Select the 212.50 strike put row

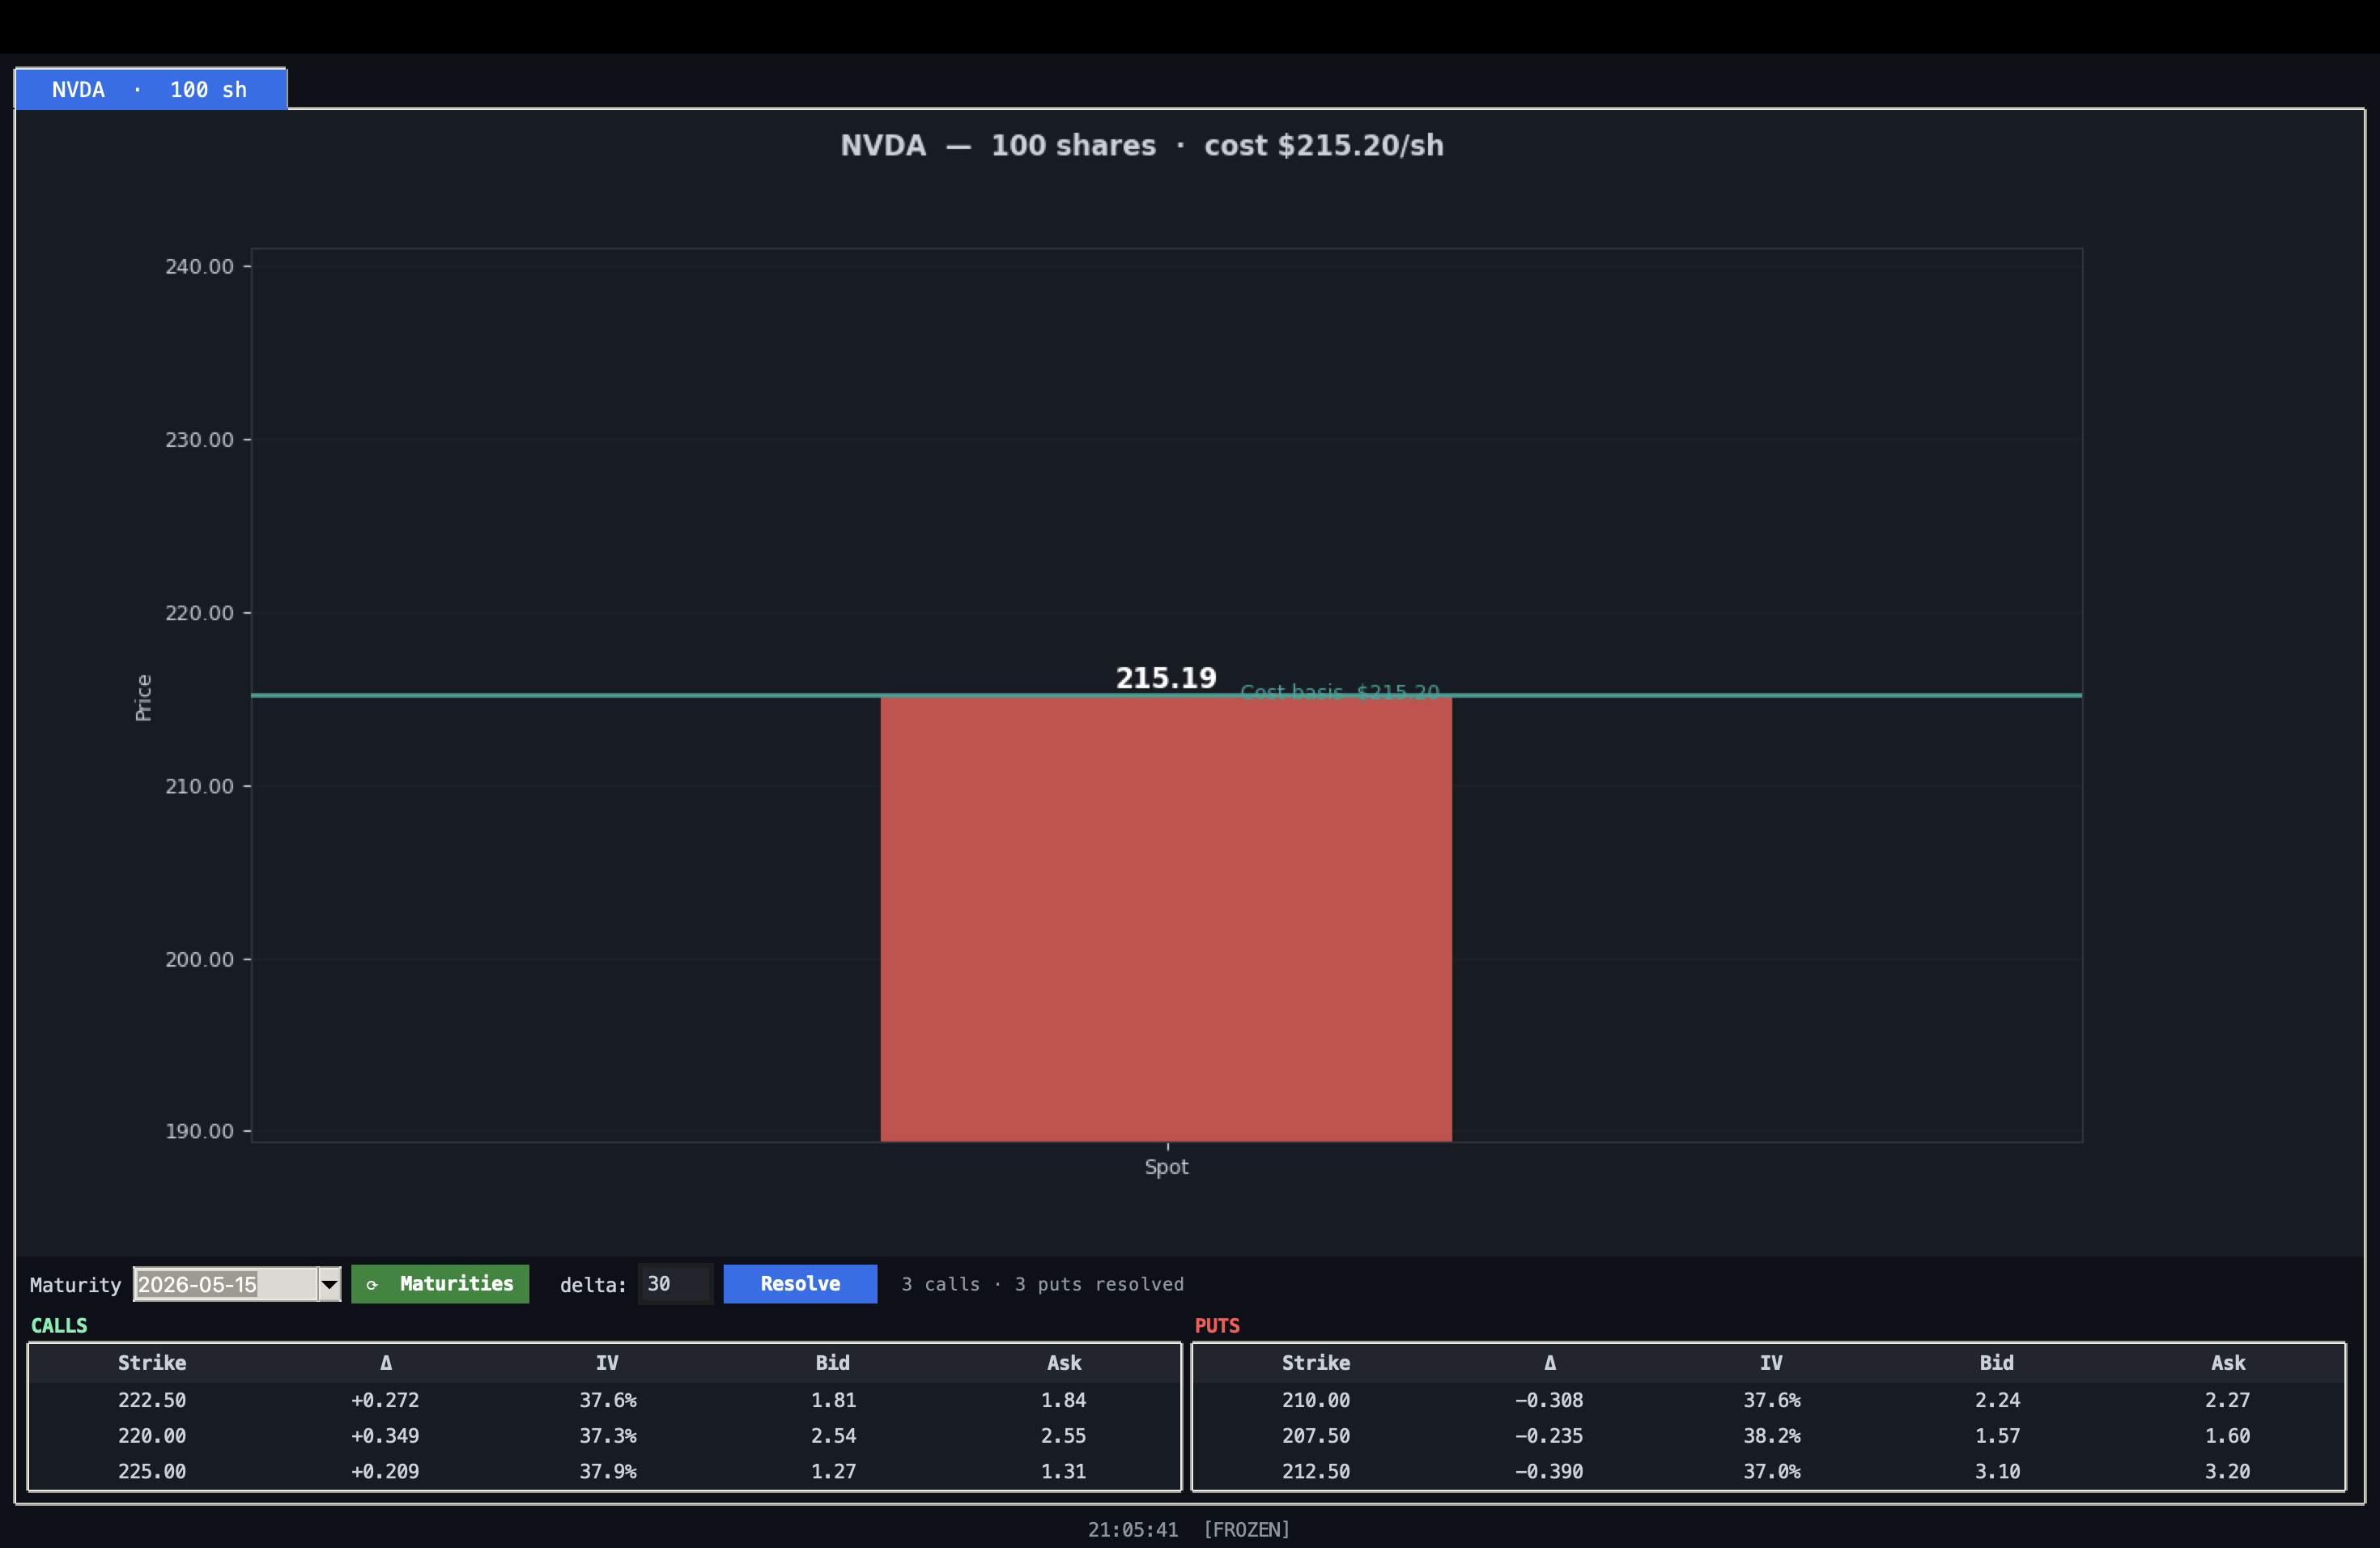click(1768, 1471)
